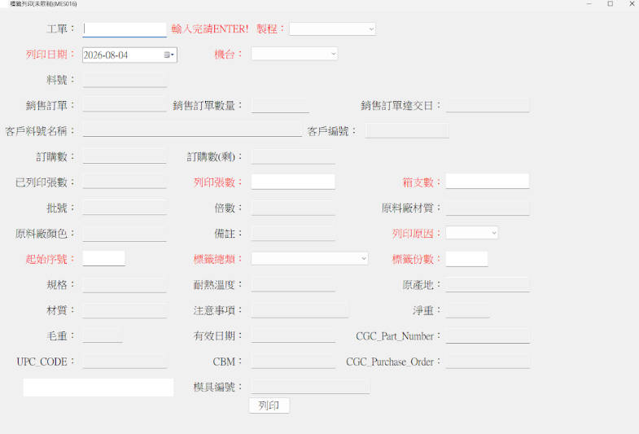Click the 注意事項 field
Image resolution: width=639 pixels, height=434 pixels.
click(x=300, y=310)
